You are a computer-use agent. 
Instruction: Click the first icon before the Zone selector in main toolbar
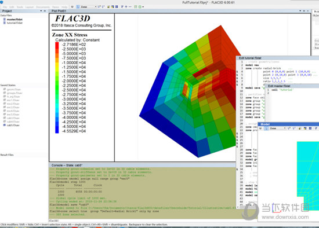(72, 7)
